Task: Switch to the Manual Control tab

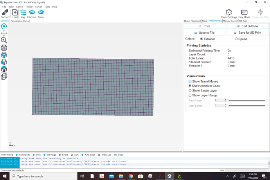Action: 230,21
